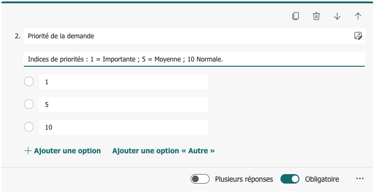Image resolution: width=376 pixels, height=194 pixels.
Task: Copy the question using the duplicate icon
Action: (296, 16)
